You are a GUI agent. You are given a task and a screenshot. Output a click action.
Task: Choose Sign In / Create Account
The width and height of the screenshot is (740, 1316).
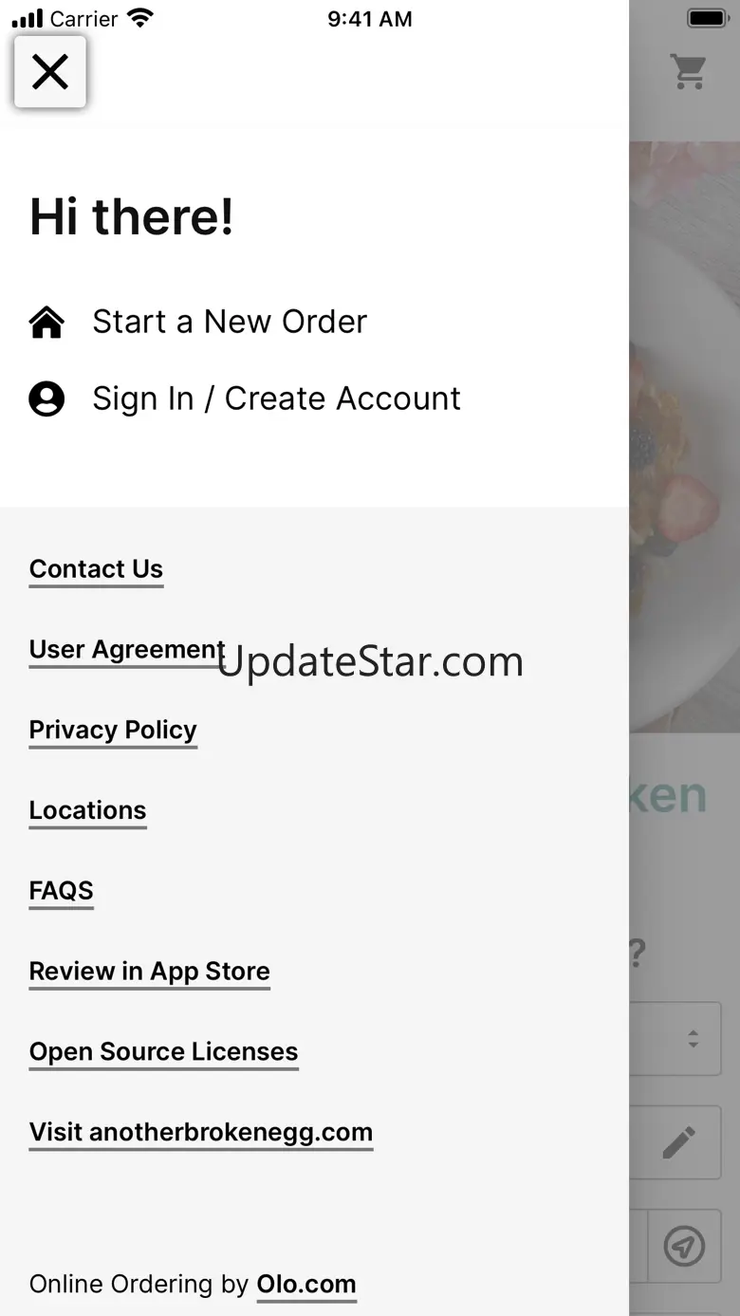click(276, 399)
